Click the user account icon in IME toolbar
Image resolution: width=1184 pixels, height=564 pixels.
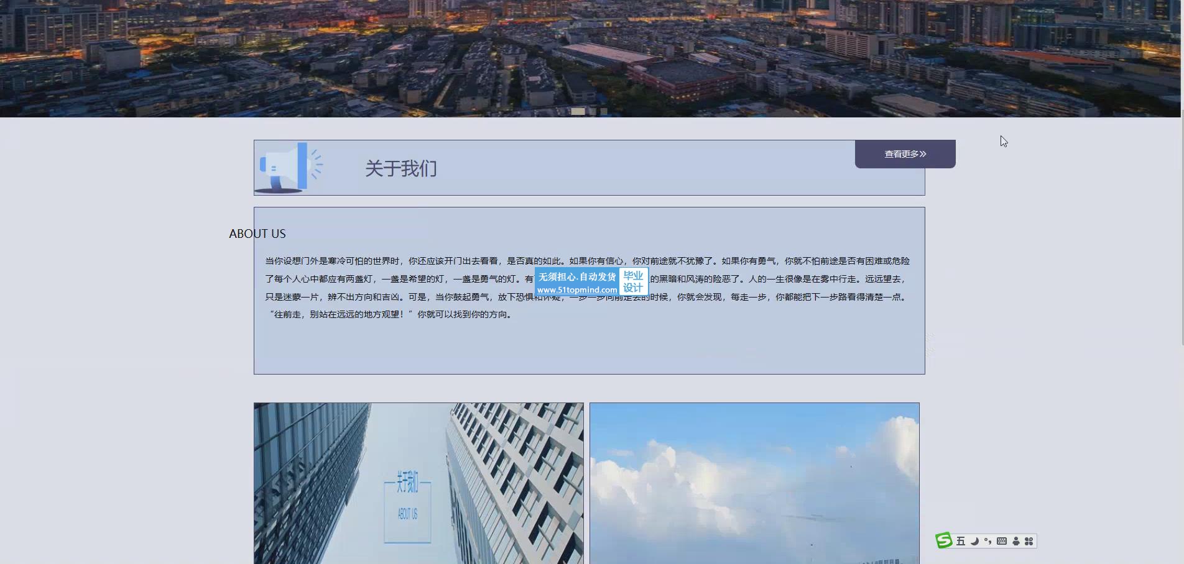[x=1015, y=541]
